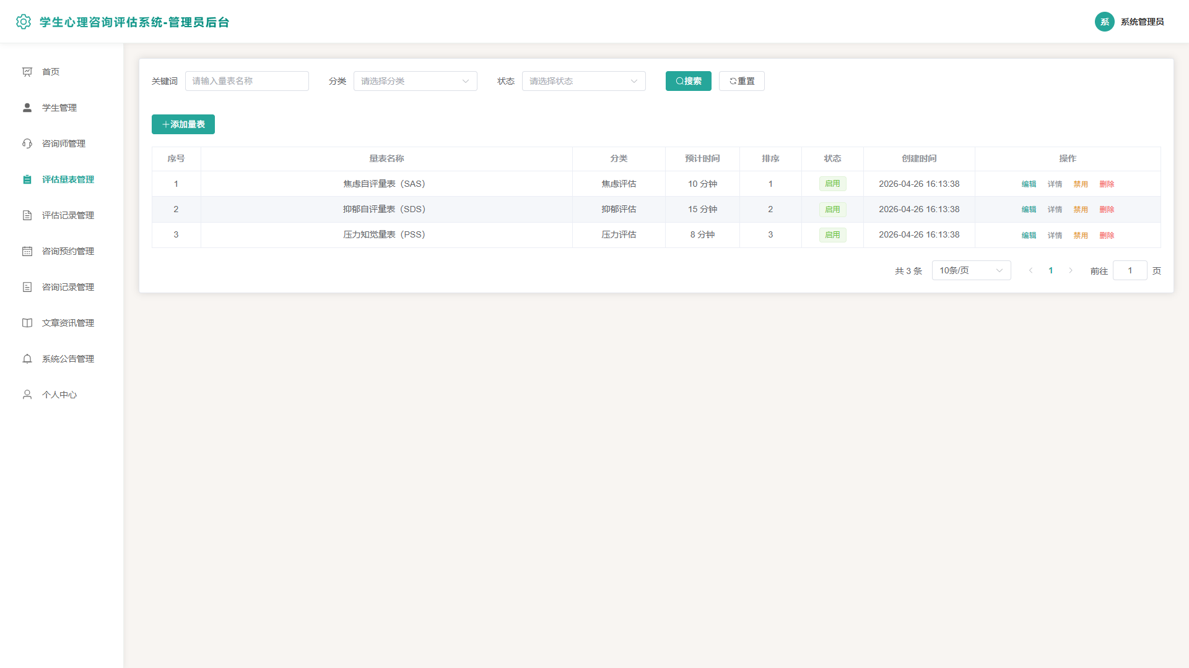Open the 首页 home icon in sidebar

(27, 72)
